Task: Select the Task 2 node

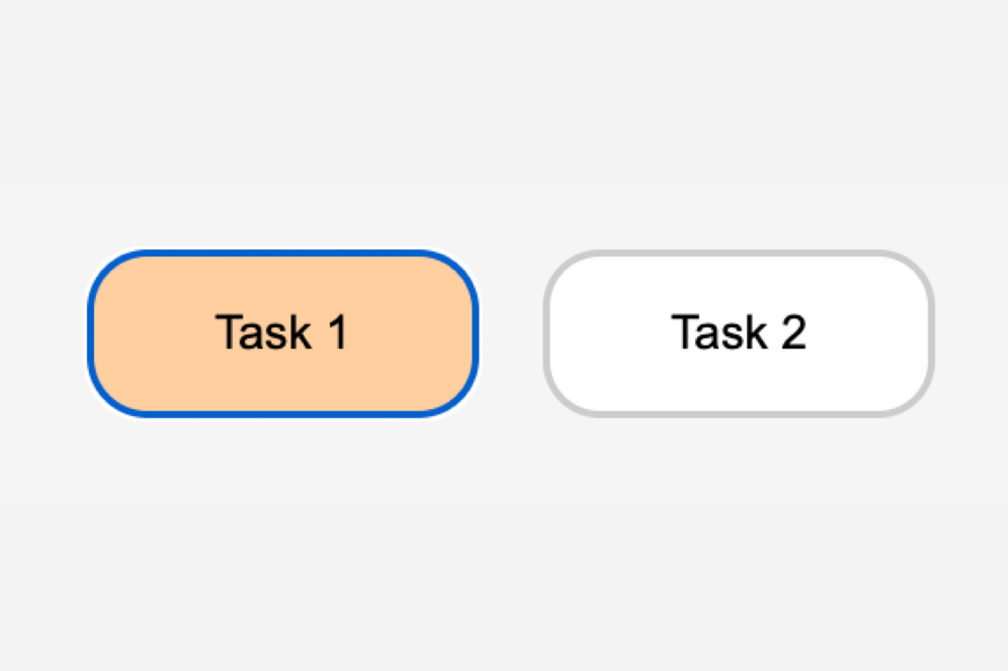Action: coord(739,333)
